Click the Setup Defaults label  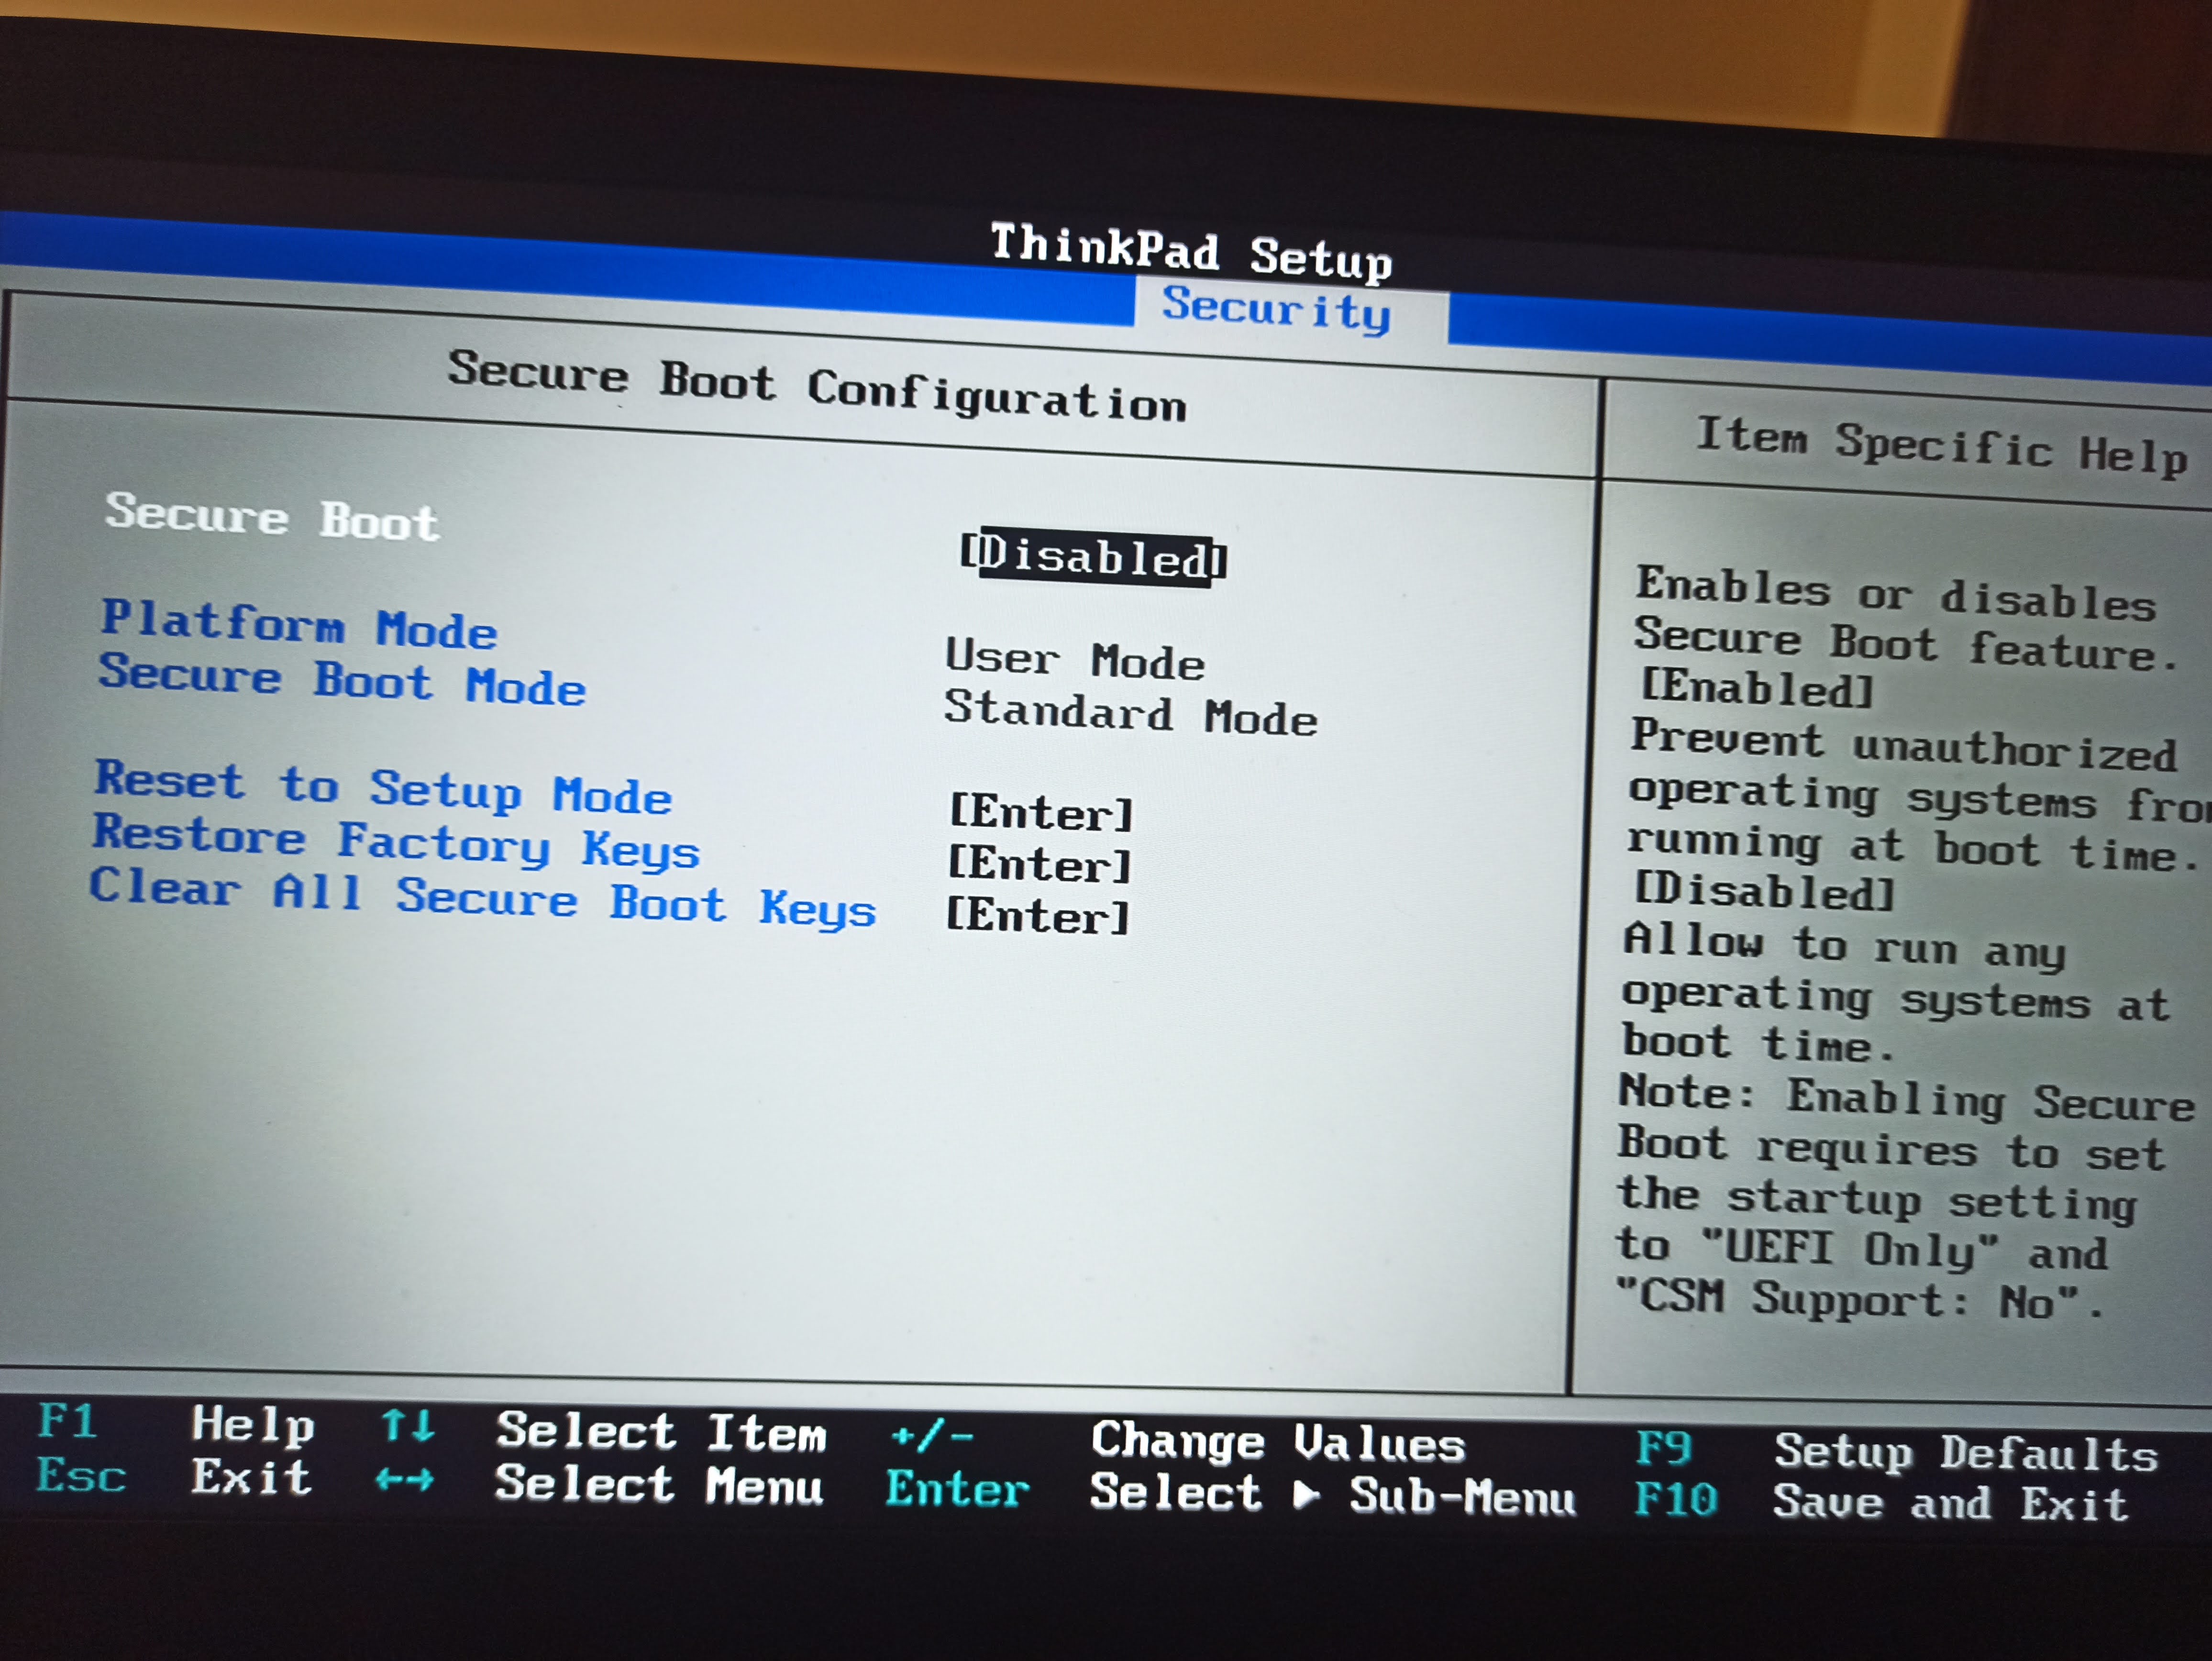click(1966, 1453)
